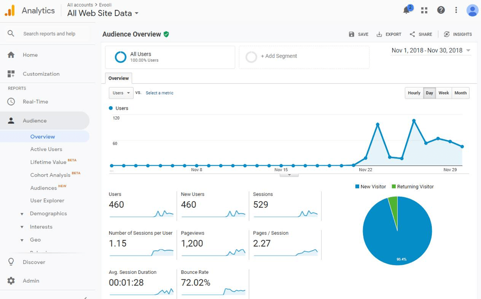Open the notifications bell icon
Viewport: 481px width, 299px height.
pyautogui.click(x=407, y=10)
